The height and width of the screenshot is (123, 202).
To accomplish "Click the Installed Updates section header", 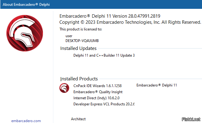I will (78, 48).
